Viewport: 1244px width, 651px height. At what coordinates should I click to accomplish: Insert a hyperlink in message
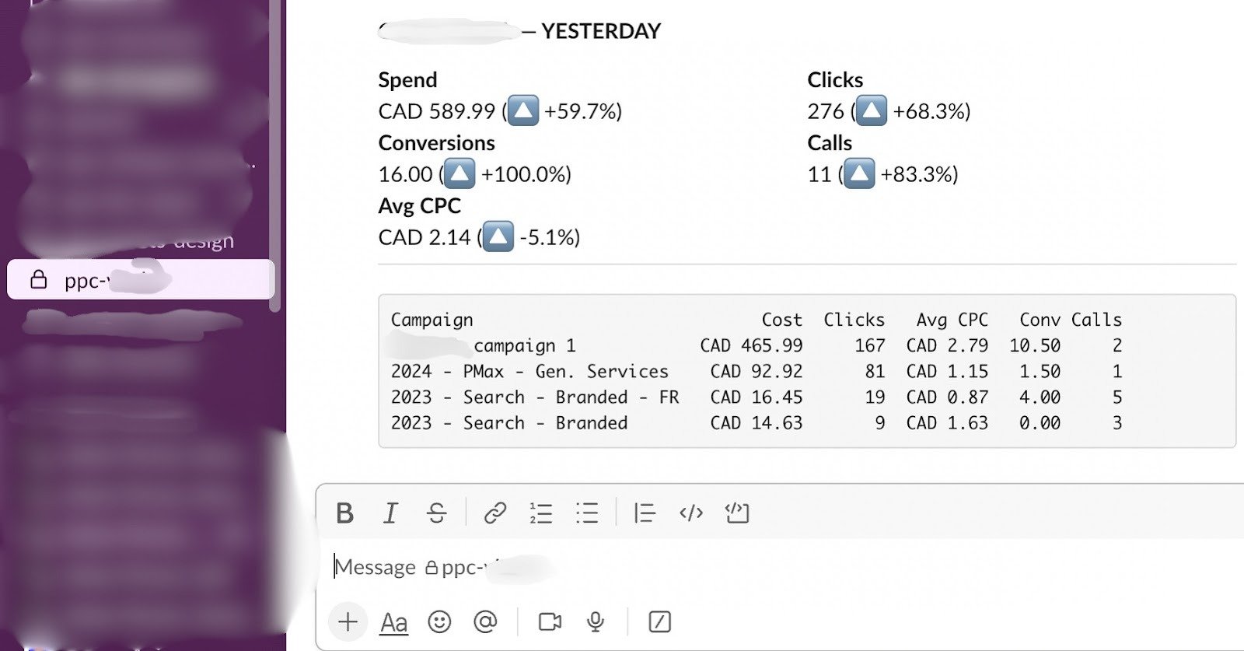tap(494, 513)
